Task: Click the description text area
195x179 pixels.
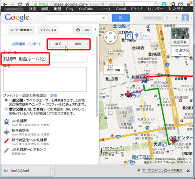Action: (45, 80)
